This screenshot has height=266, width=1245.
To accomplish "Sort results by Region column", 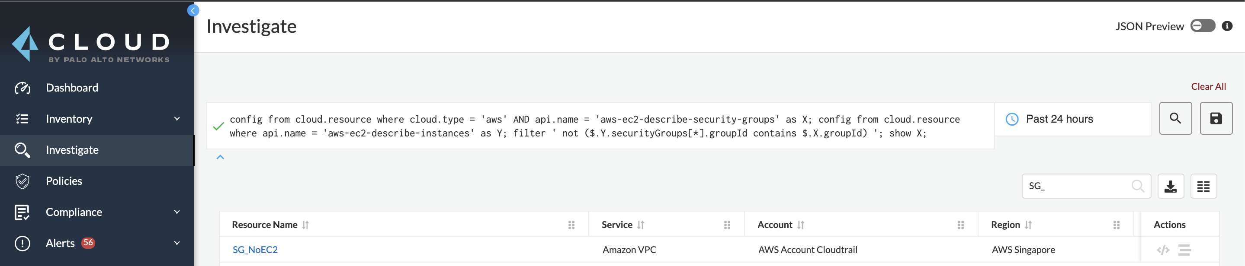I will coord(1028,225).
